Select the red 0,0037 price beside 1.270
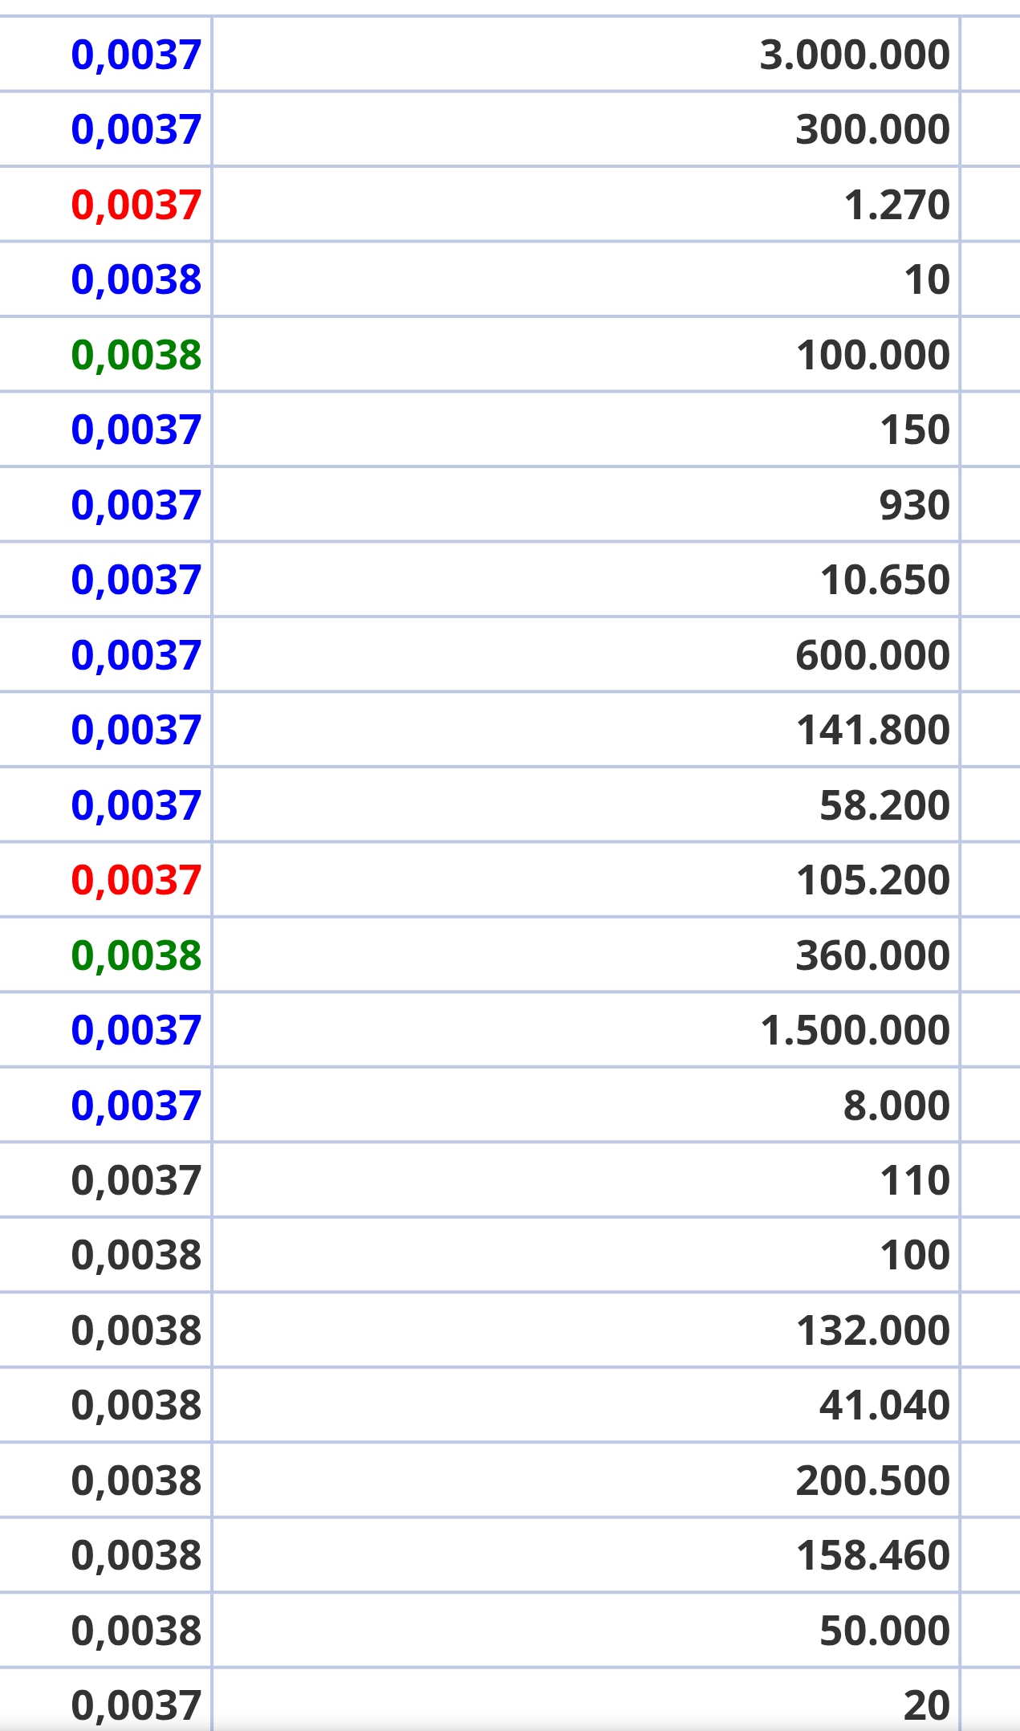The image size is (1020, 1731). coord(136,205)
